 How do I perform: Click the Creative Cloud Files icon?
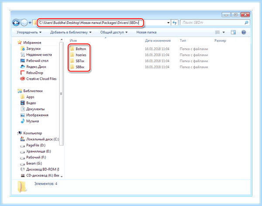[22, 79]
